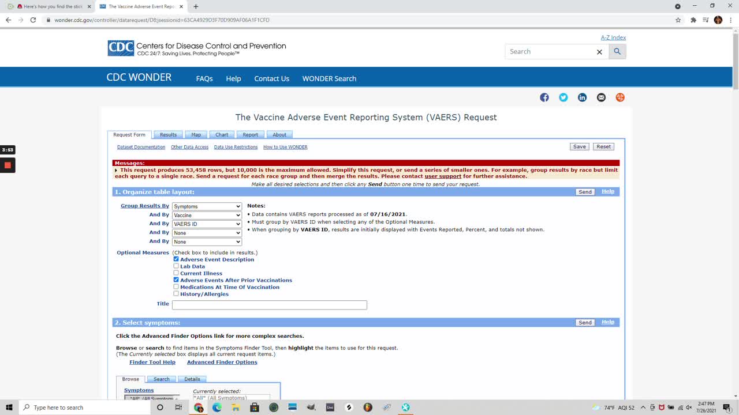Open the fourth grouping dropdown set to None
Image resolution: width=739 pixels, height=415 pixels.
coord(207,233)
